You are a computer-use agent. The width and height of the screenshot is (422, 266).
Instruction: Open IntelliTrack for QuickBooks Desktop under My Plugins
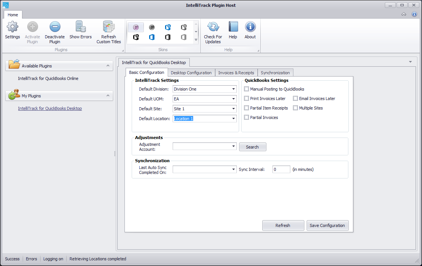click(50, 108)
